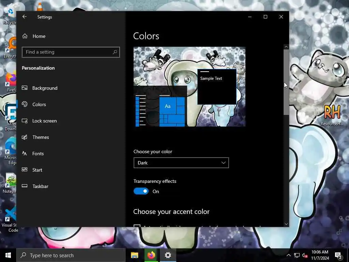This screenshot has width=349, height=262.
Task: Click the scrollbar down arrow in Settings
Action: pyautogui.click(x=286, y=224)
